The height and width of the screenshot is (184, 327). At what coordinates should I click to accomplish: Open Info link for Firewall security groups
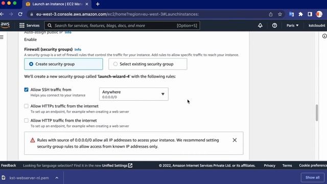[78, 50]
